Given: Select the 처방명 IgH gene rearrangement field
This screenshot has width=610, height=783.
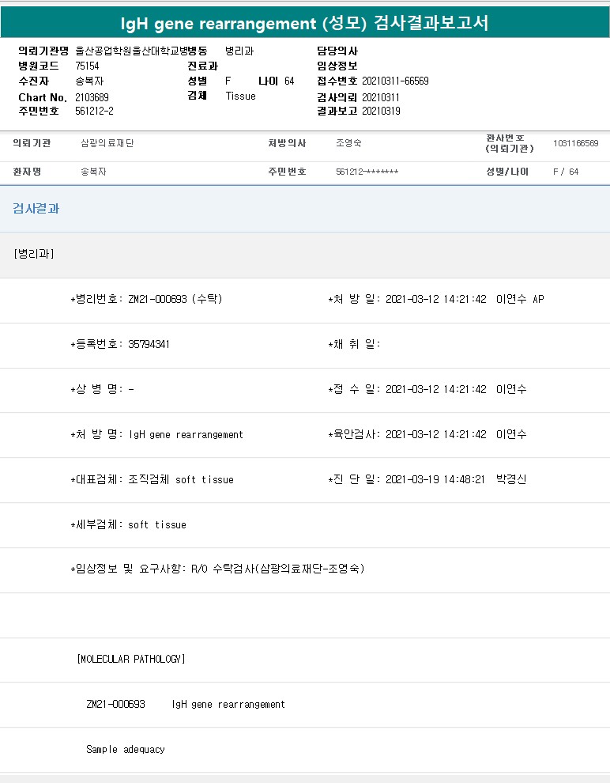Looking at the screenshot, I should click(156, 434).
